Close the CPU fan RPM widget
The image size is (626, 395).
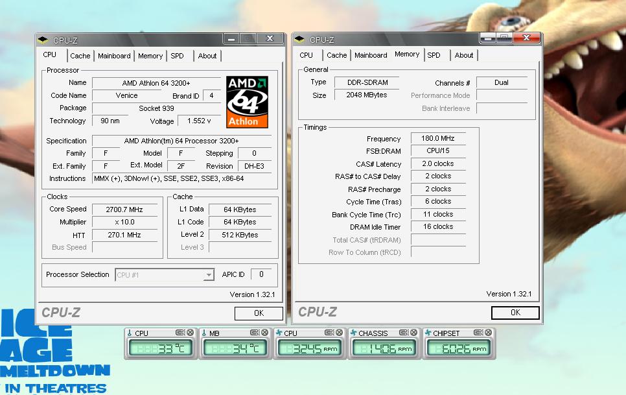point(340,333)
